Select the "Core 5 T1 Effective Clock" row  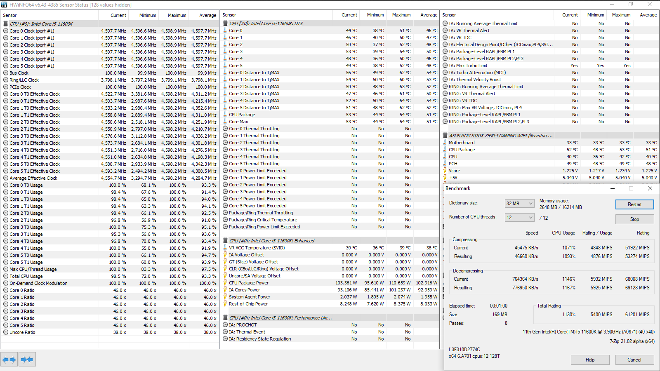pyautogui.click(x=110, y=171)
